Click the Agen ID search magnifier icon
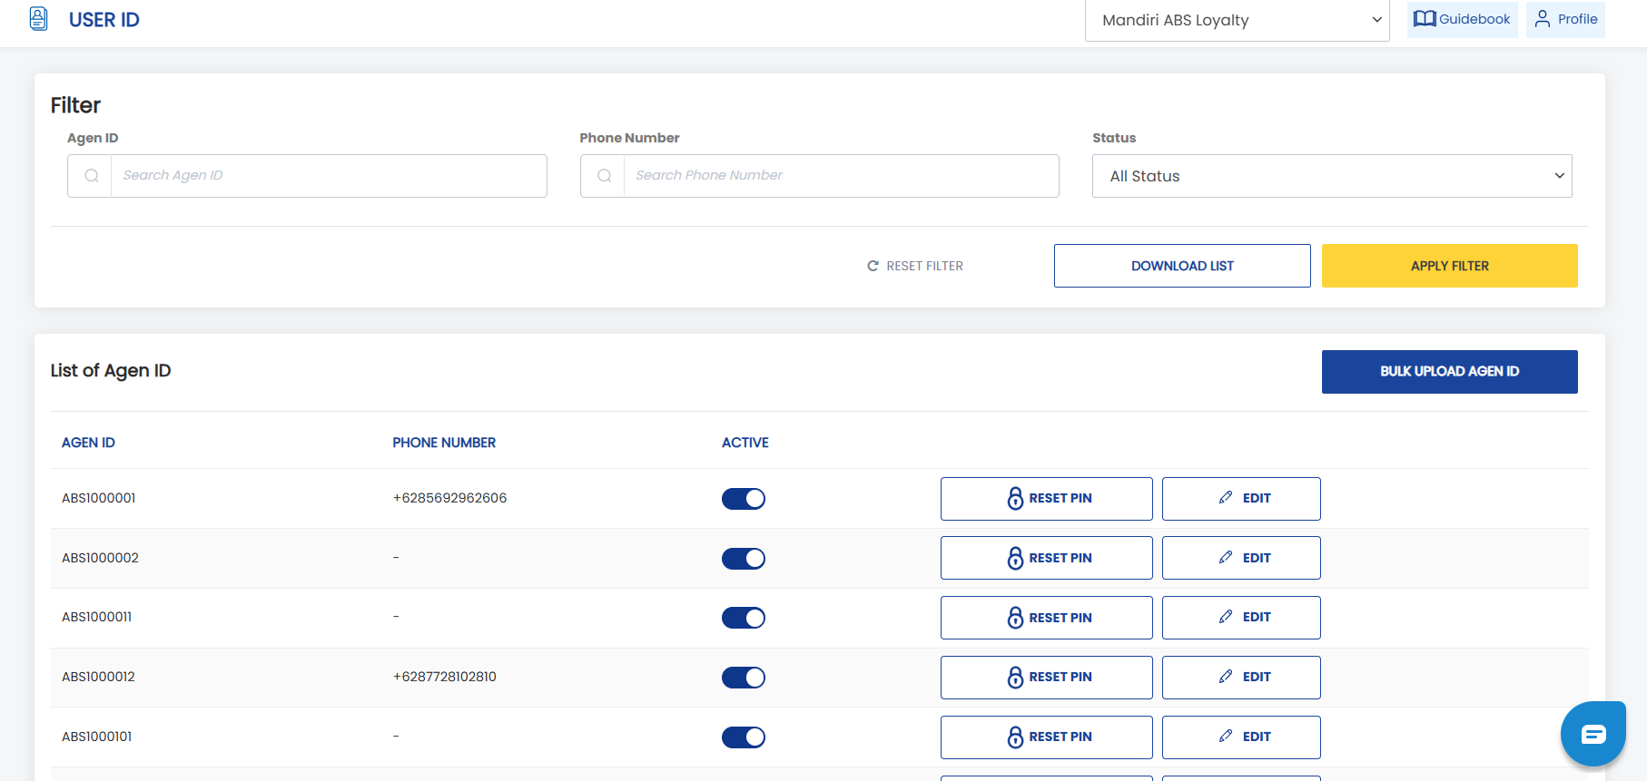This screenshot has height=781, width=1647. click(91, 176)
